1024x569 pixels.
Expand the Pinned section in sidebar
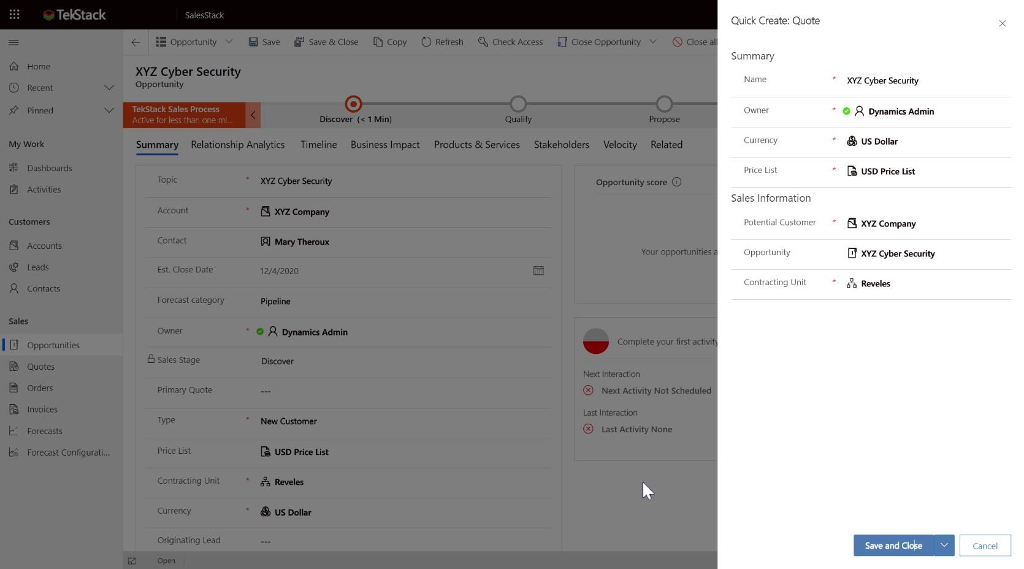click(x=109, y=111)
